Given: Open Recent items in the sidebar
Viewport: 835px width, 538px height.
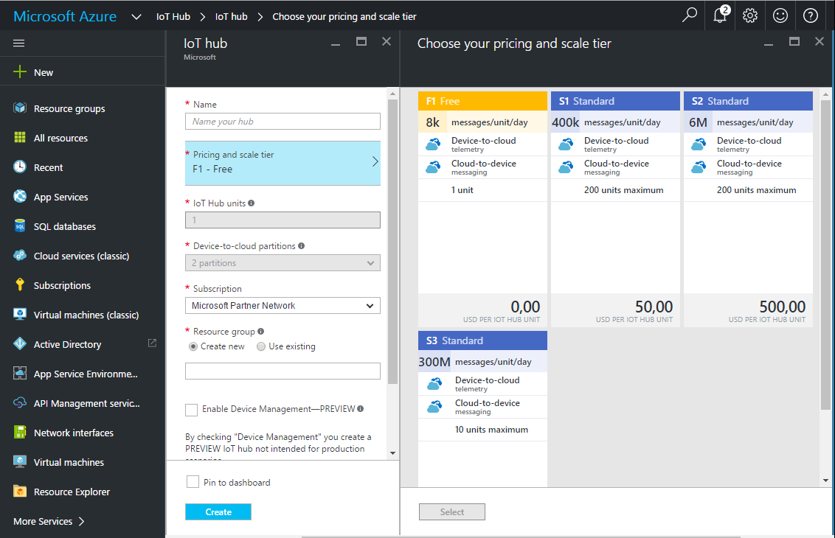Looking at the screenshot, I should [47, 167].
